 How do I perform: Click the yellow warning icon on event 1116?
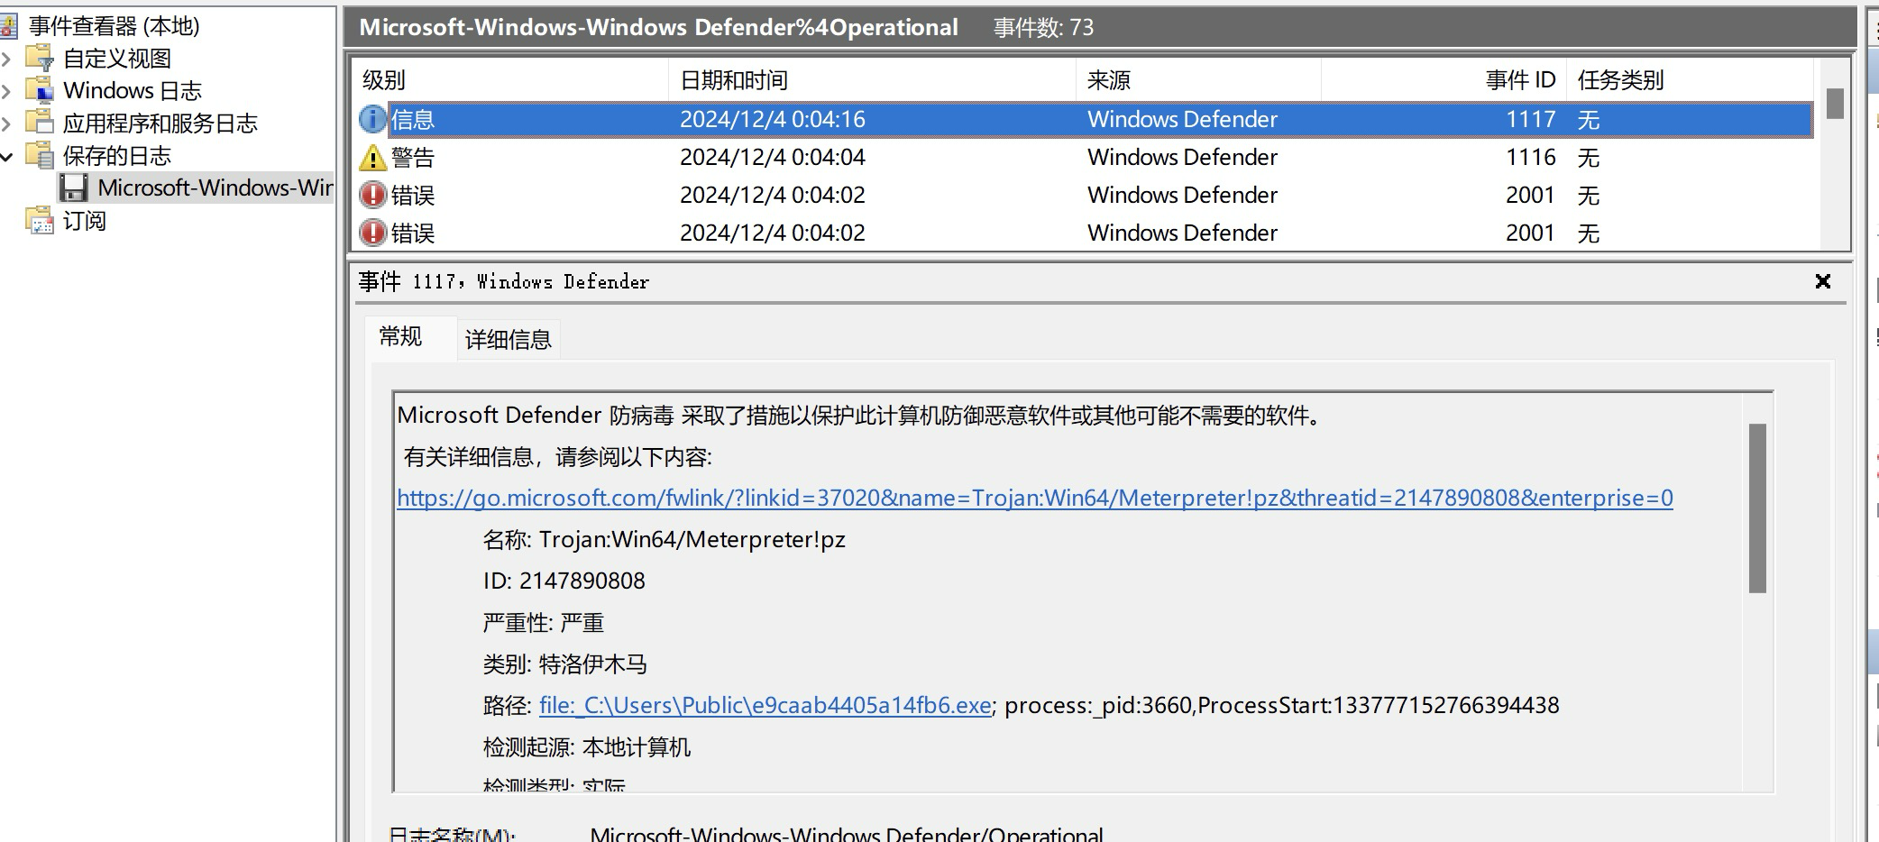(372, 158)
